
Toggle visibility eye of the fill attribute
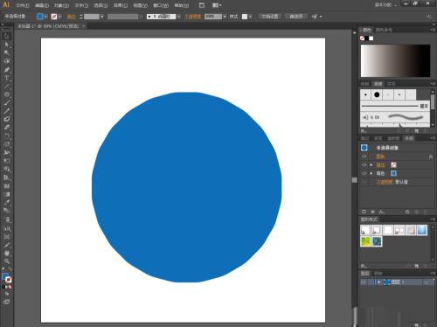coord(364,173)
